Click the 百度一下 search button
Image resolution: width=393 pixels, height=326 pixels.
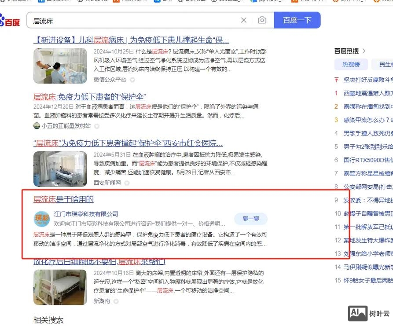pos(297,20)
